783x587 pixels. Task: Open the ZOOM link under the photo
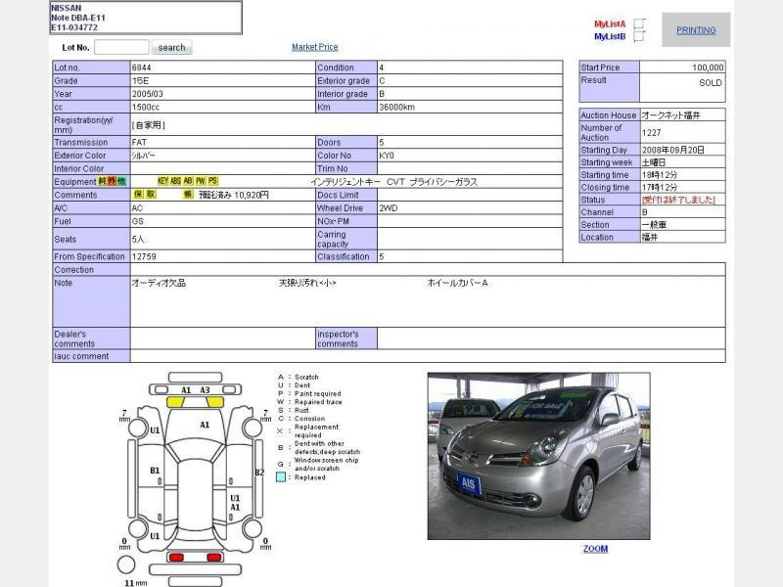596,549
